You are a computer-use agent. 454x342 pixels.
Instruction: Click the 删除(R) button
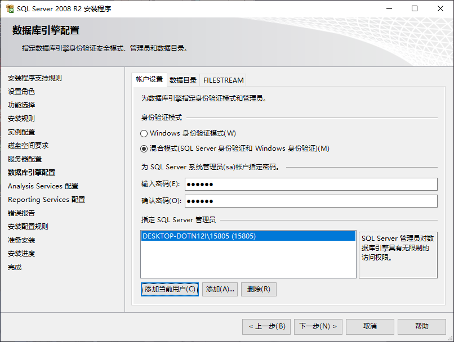pyautogui.click(x=259, y=289)
